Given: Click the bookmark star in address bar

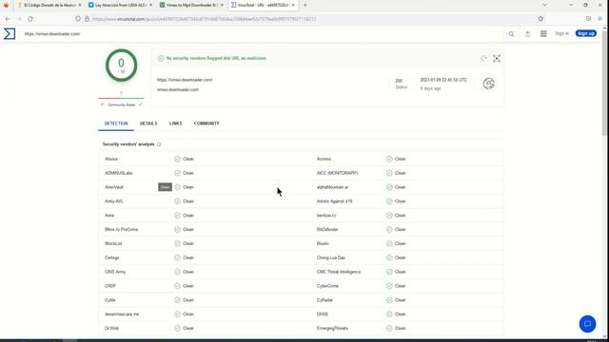Looking at the screenshot, I should coord(540,19).
